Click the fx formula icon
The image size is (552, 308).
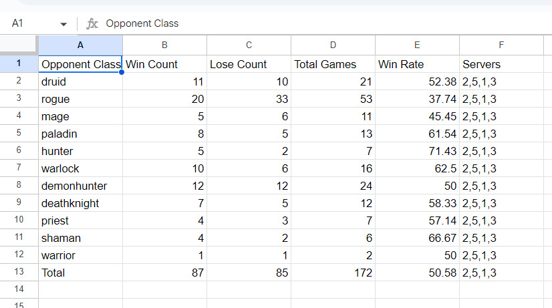pos(92,23)
